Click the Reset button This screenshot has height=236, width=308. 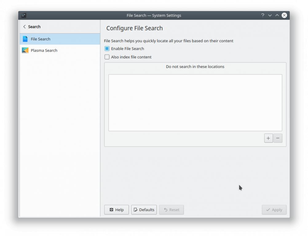171,210
